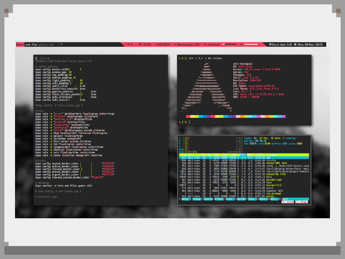Select the tmux process row in htop

pos(244,182)
